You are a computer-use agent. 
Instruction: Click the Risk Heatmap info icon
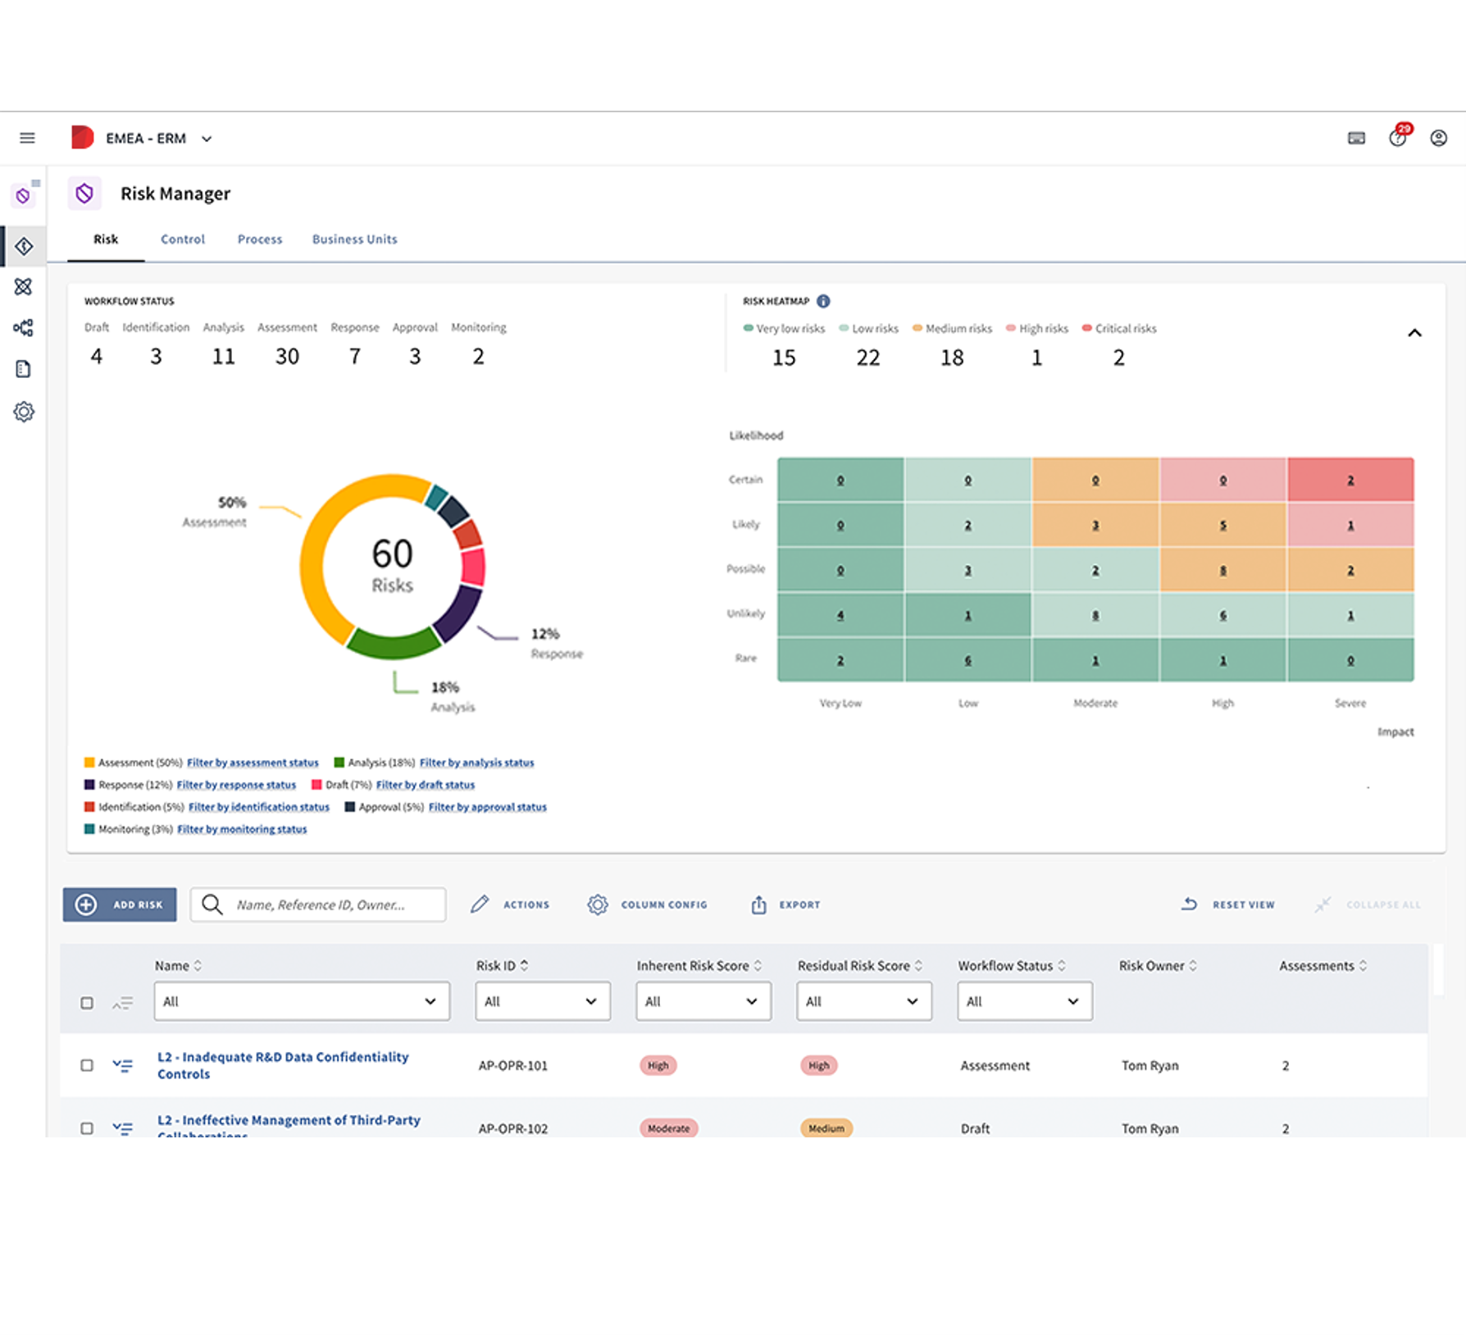823,301
